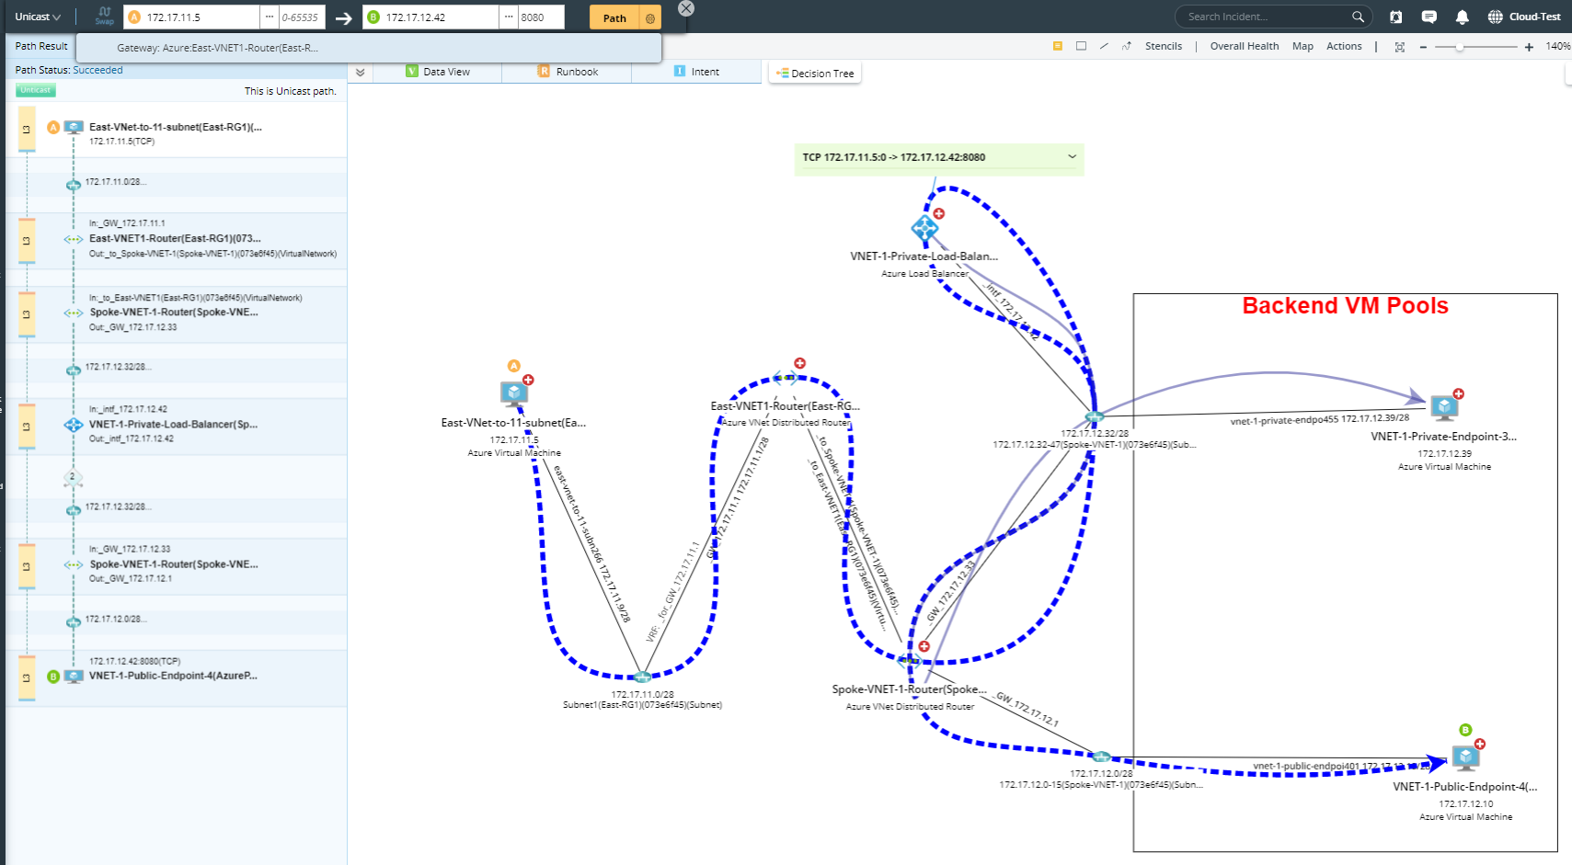
Task: Open path options using the gear beside Path button
Action: 650,17
